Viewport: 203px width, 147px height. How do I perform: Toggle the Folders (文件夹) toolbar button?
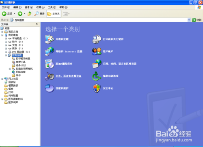click(x=54, y=14)
